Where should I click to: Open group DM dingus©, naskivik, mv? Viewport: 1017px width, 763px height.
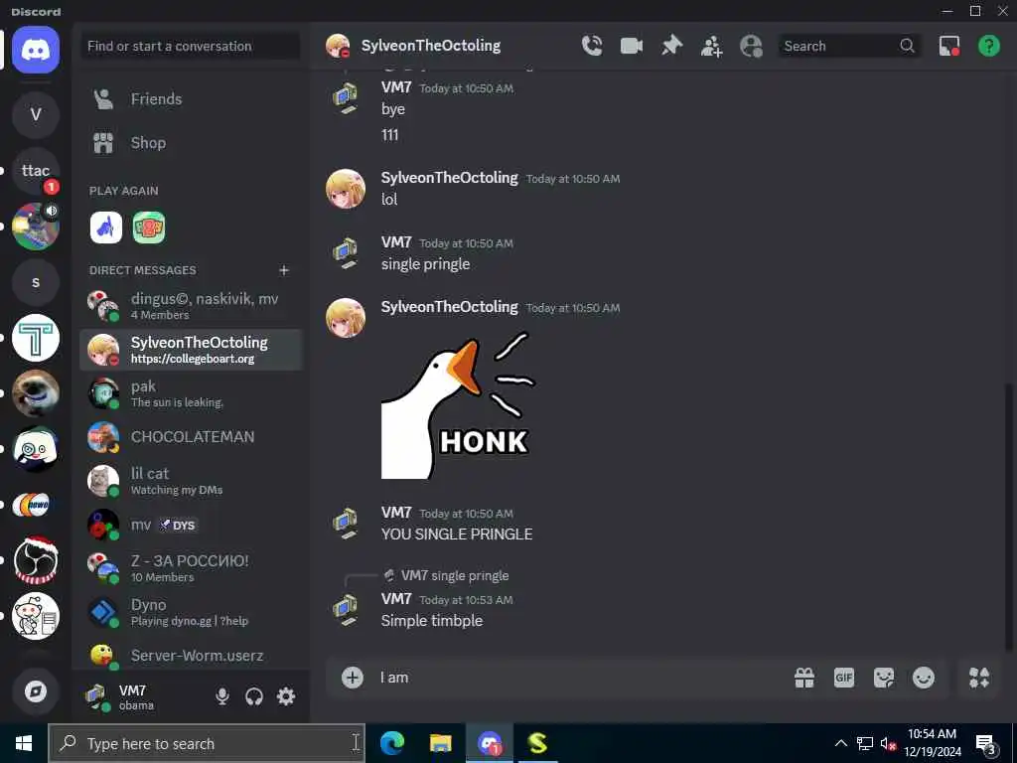pyautogui.click(x=190, y=306)
